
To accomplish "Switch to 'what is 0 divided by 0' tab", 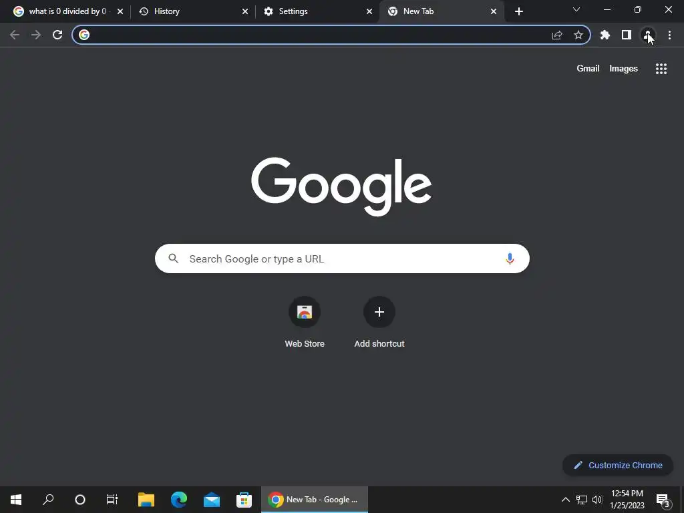I will pyautogui.click(x=67, y=11).
